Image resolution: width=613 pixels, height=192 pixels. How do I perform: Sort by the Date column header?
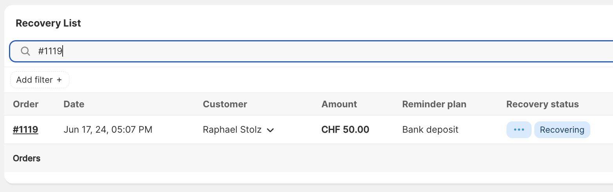pyautogui.click(x=74, y=104)
